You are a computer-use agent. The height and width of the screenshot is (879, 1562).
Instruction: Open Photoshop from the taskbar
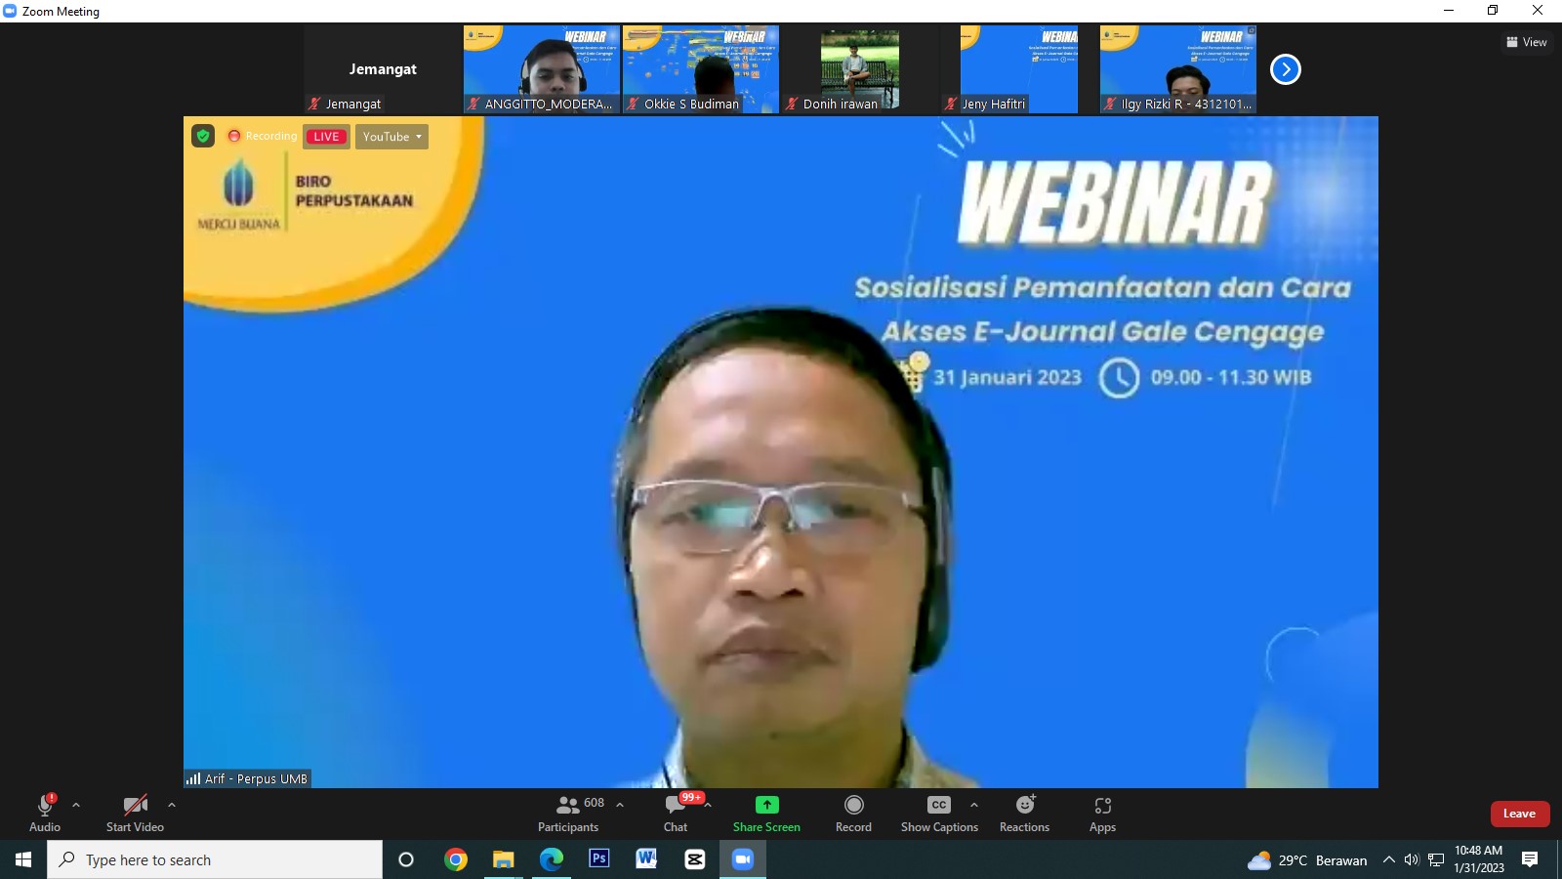(x=599, y=858)
